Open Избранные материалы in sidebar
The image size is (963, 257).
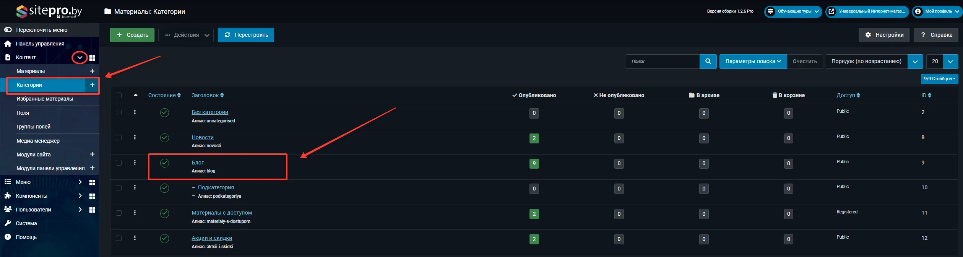point(45,99)
